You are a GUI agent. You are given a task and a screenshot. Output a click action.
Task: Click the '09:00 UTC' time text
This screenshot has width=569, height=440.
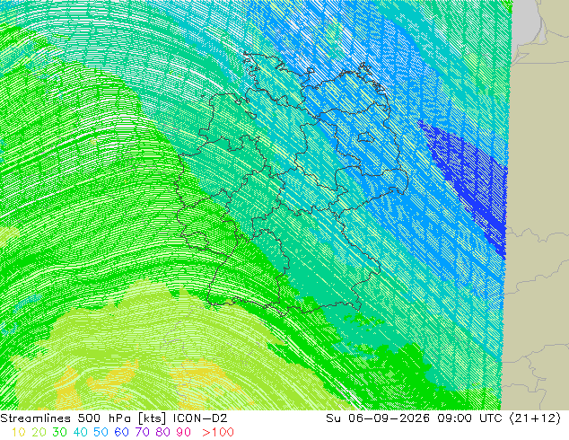click(470, 418)
